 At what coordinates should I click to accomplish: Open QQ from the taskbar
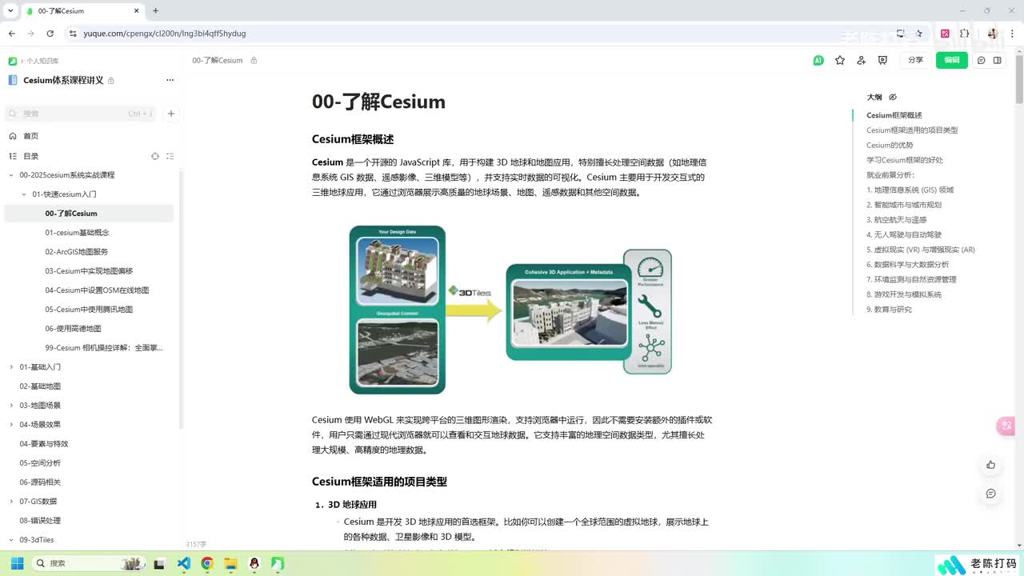254,563
